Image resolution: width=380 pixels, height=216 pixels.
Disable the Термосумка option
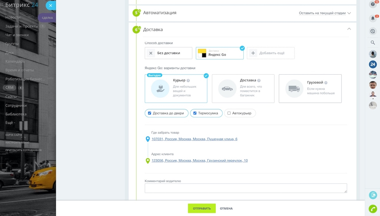tap(194, 113)
